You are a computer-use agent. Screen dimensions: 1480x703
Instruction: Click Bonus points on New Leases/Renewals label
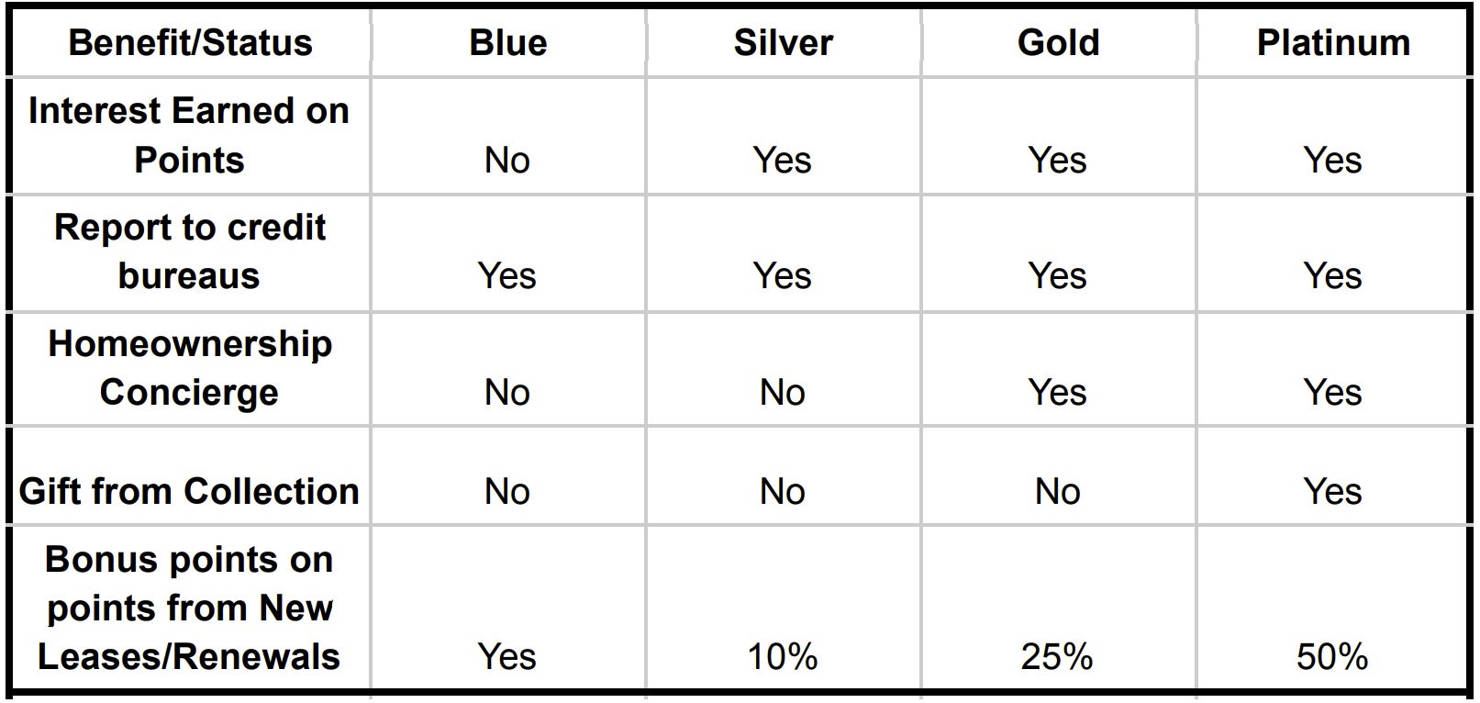(x=189, y=608)
